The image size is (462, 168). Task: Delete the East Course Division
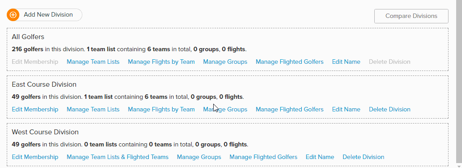(x=390, y=110)
